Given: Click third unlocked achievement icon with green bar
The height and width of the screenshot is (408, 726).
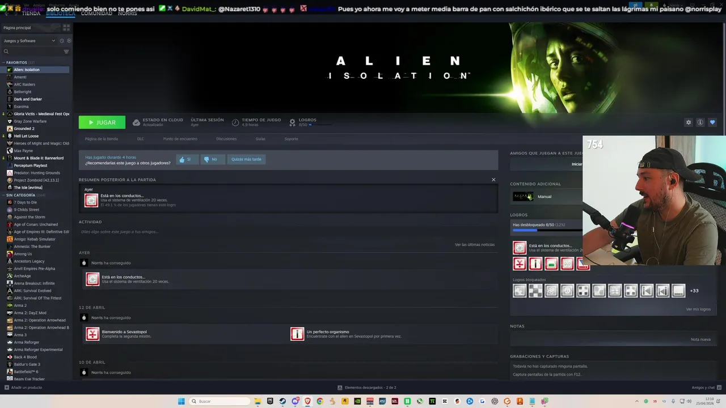Looking at the screenshot, I should click(551, 263).
